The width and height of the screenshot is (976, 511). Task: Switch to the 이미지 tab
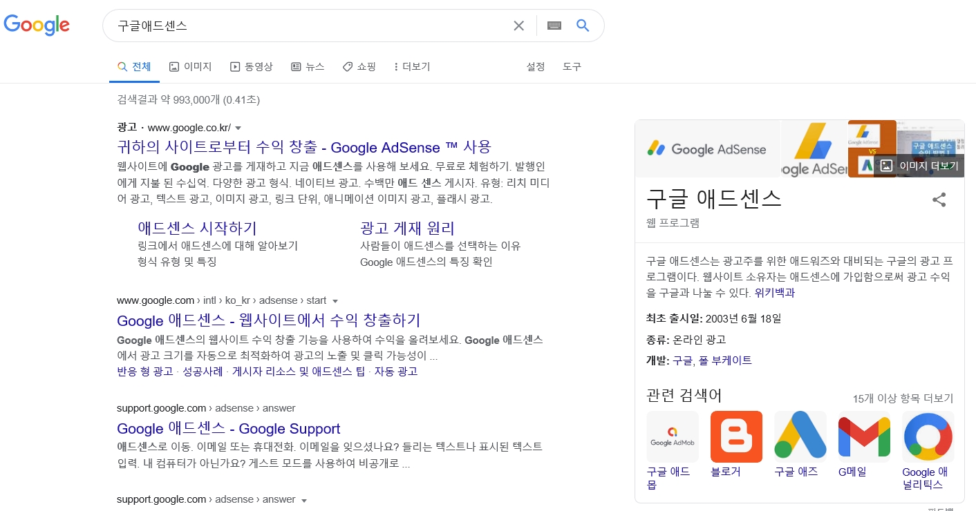click(x=190, y=67)
